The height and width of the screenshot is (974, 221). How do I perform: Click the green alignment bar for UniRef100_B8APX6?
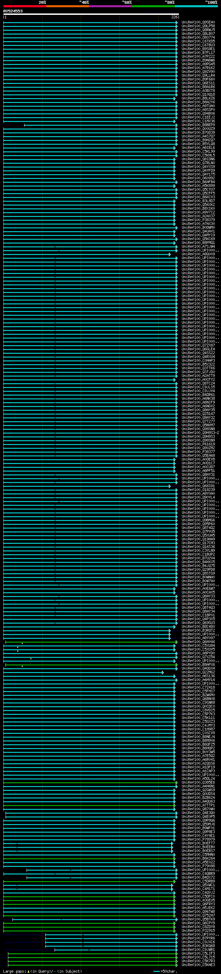pos(92,664)
